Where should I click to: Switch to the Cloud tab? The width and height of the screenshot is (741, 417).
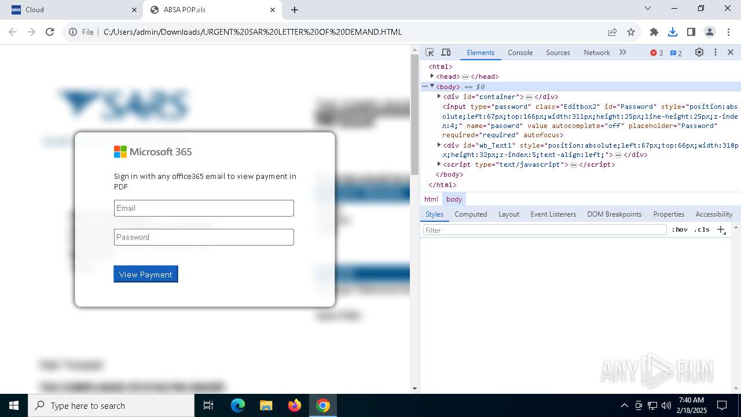pyautogui.click(x=71, y=10)
